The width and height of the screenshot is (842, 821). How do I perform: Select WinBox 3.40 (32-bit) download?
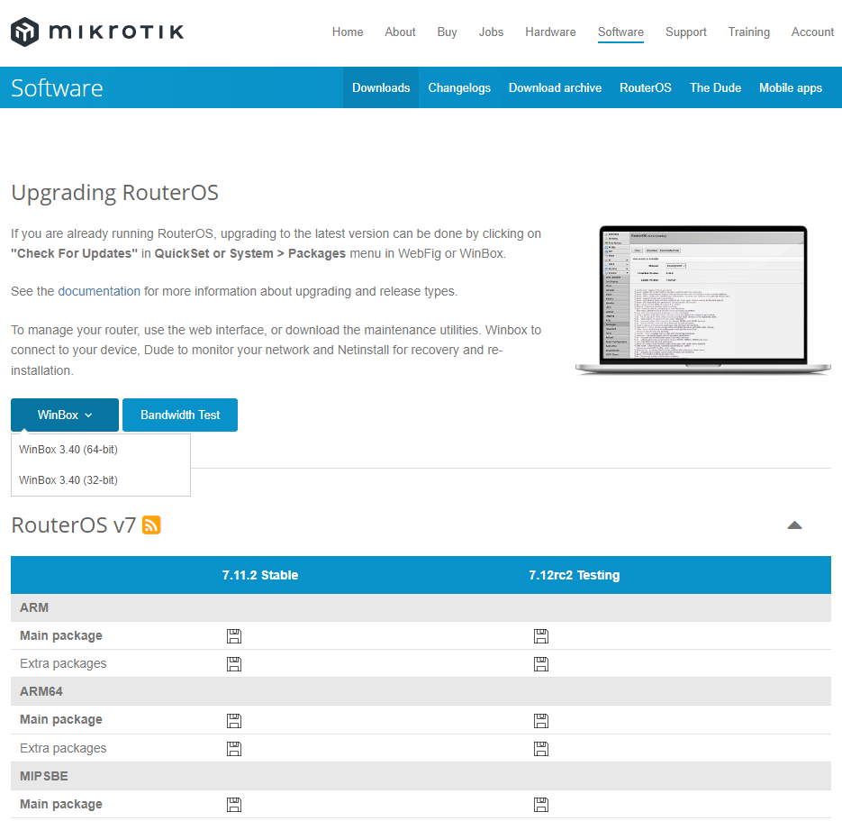pyautogui.click(x=68, y=480)
